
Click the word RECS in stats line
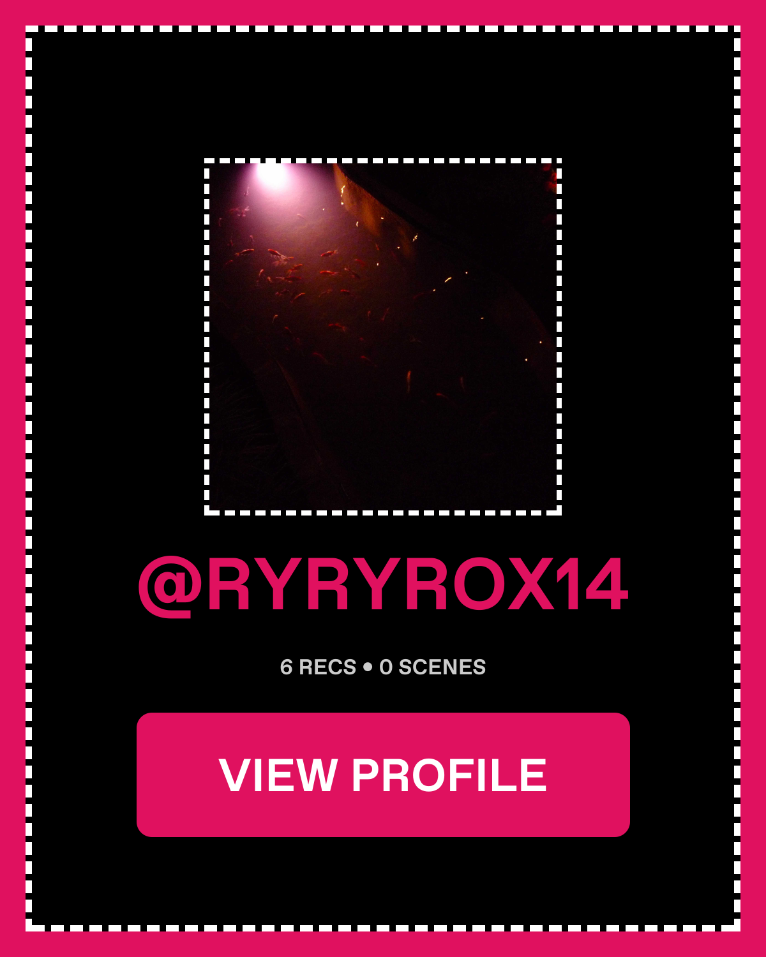click(327, 667)
